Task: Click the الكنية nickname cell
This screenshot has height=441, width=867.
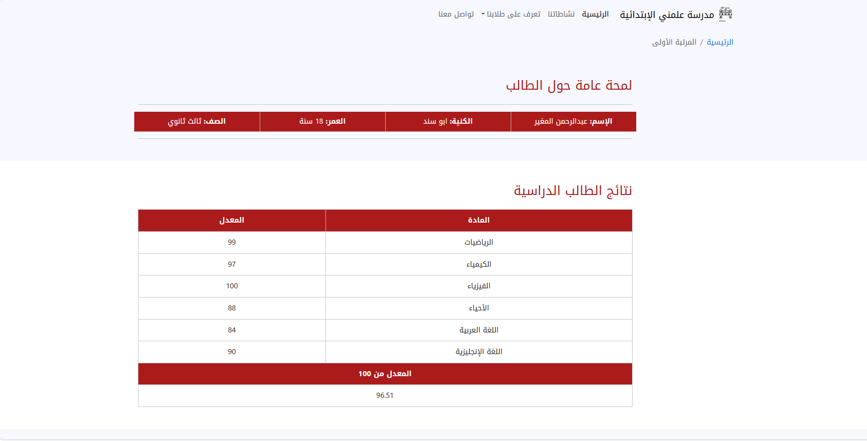Action: pos(448,121)
